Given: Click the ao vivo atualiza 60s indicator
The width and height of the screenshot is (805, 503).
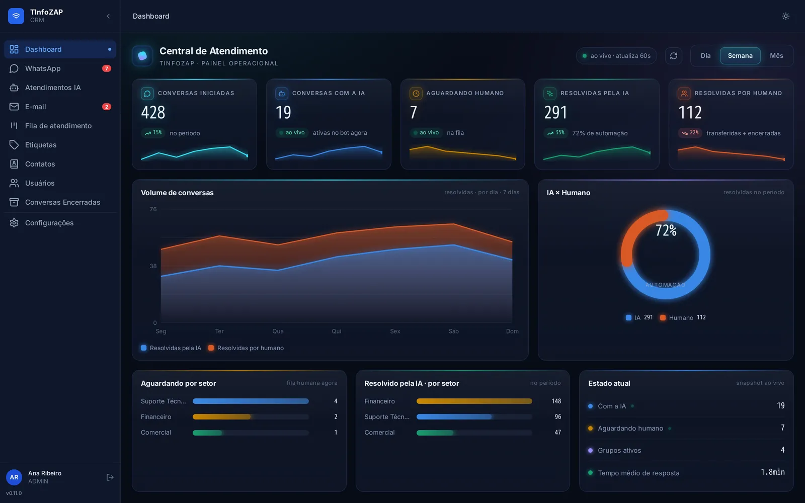Looking at the screenshot, I should point(616,56).
